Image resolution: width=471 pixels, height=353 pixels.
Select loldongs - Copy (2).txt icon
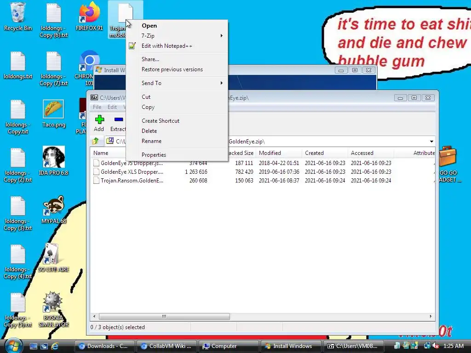click(18, 165)
